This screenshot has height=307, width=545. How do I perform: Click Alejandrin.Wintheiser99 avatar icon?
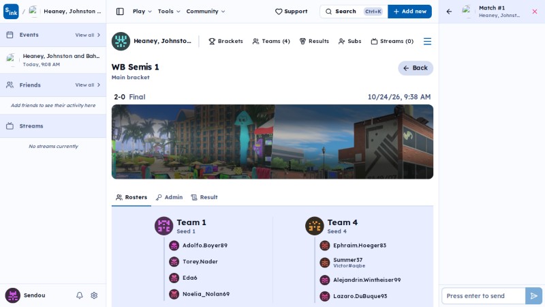pyautogui.click(x=325, y=280)
